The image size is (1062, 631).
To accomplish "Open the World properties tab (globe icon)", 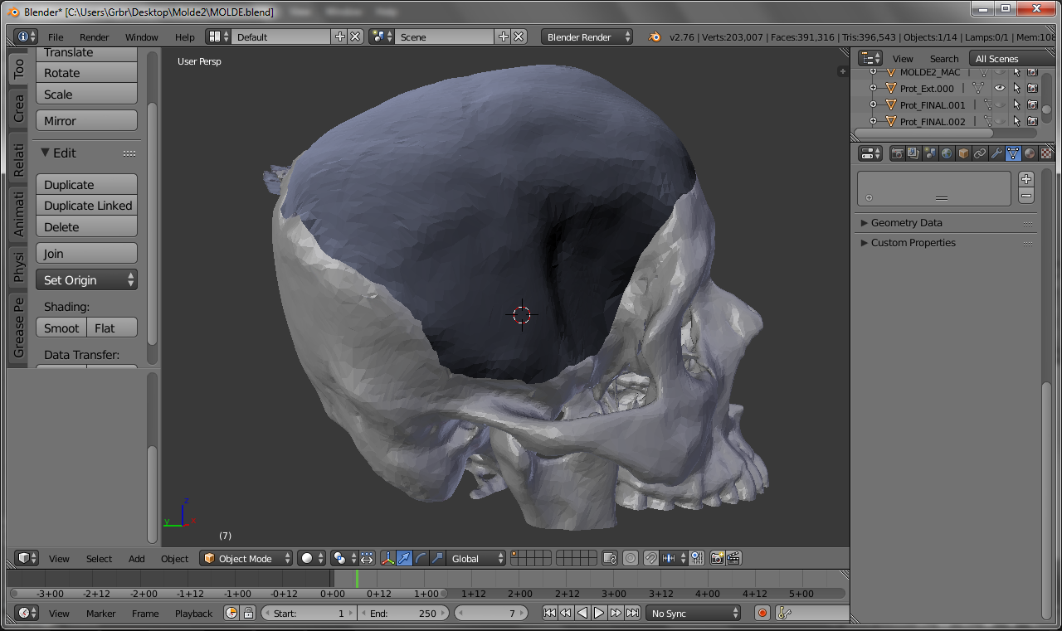I will pos(947,153).
